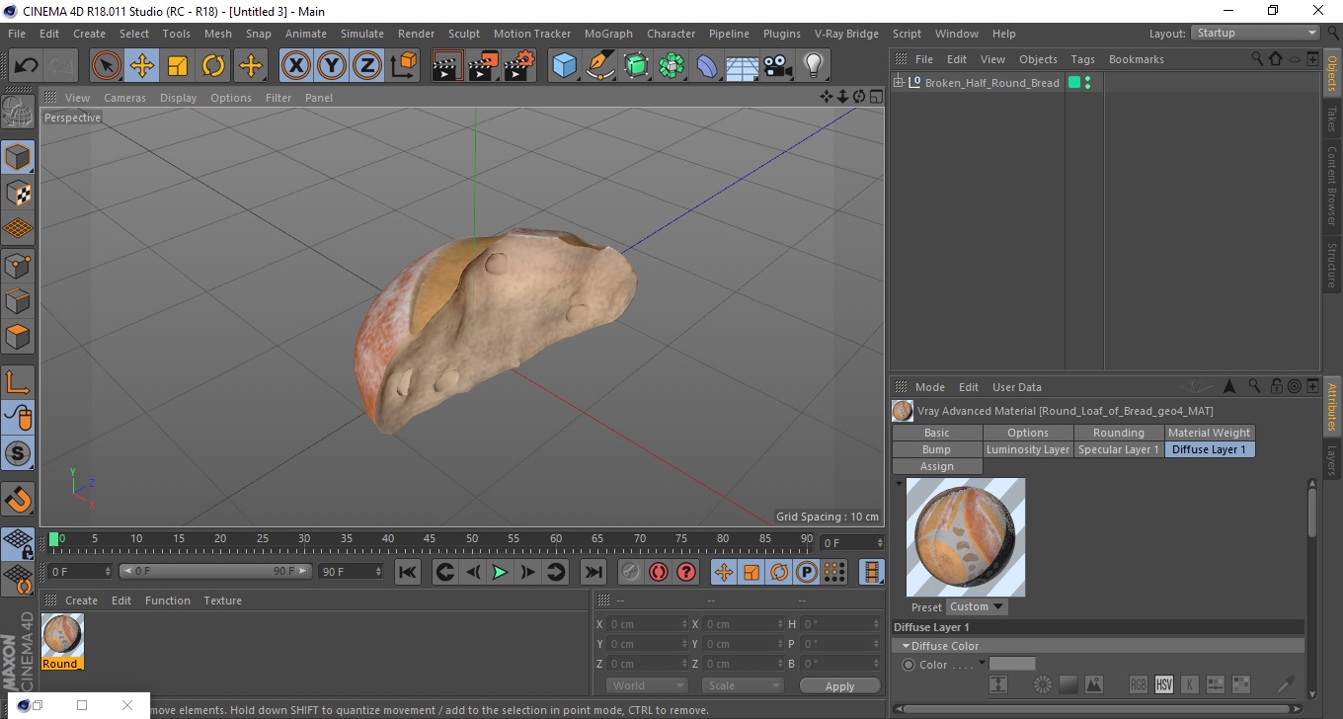Go to the end of animation

[x=592, y=572]
